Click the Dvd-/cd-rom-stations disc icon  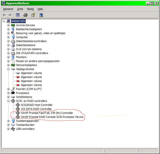click(x=13, y=49)
